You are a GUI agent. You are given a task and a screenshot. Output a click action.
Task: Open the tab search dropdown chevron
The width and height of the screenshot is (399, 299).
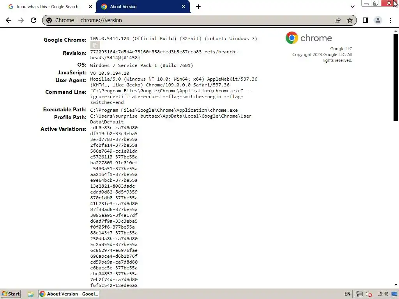point(352,7)
